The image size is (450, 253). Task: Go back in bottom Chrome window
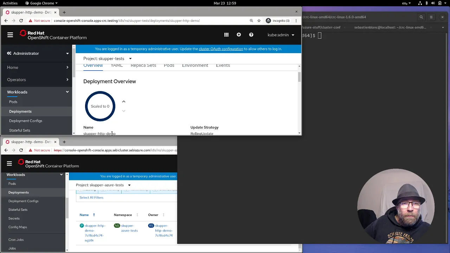click(x=6, y=150)
